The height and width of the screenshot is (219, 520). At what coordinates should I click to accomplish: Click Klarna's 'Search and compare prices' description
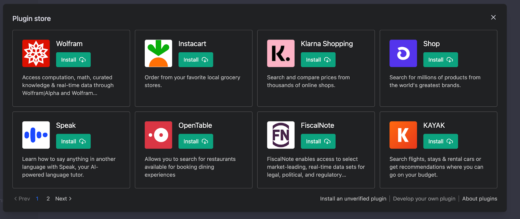tap(308, 81)
